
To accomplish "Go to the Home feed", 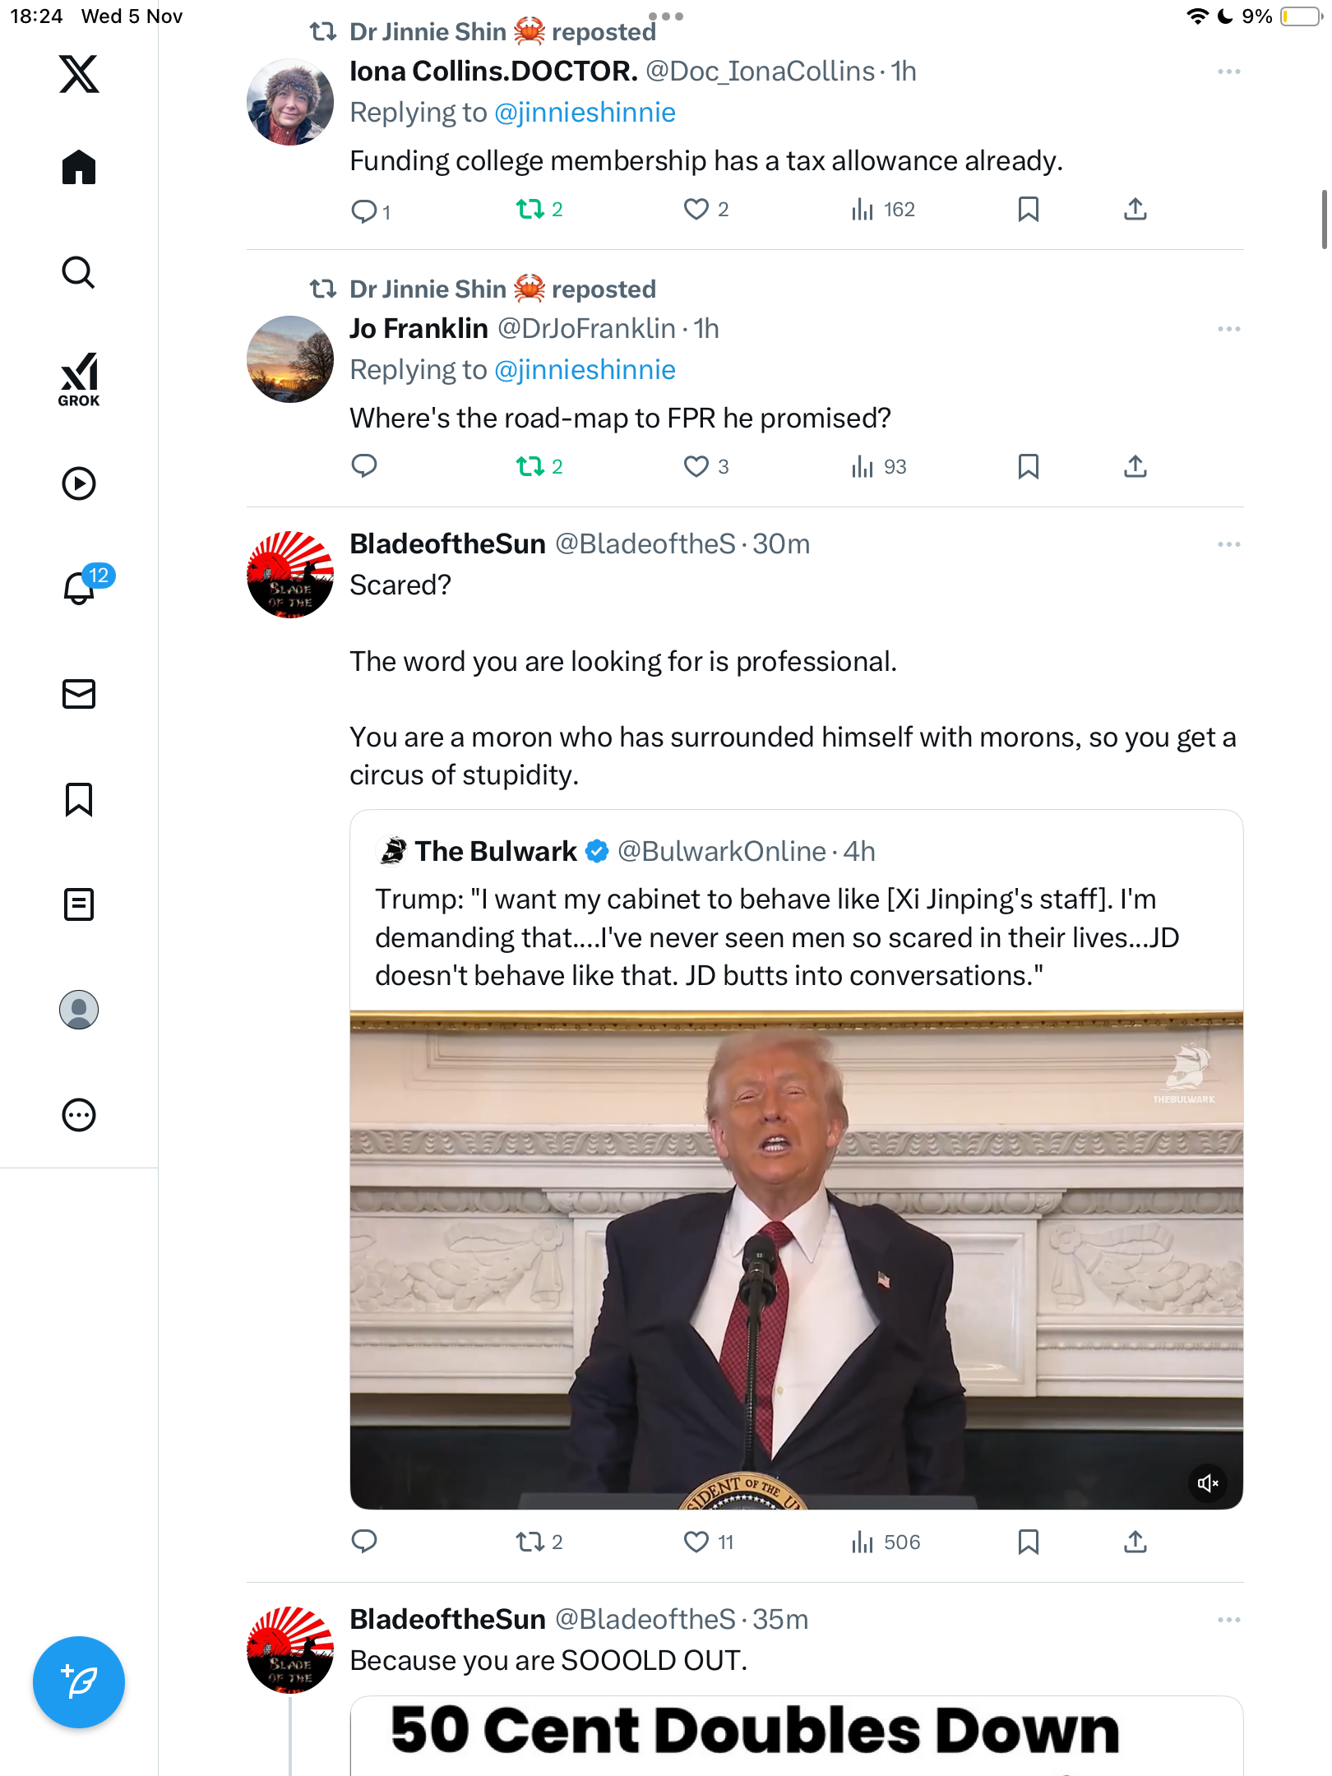I will [x=79, y=168].
